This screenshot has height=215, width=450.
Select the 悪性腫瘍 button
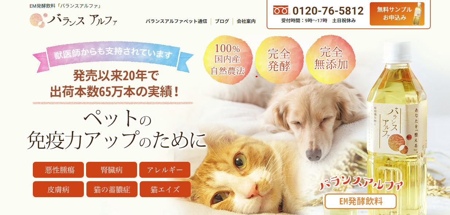[x=58, y=170]
